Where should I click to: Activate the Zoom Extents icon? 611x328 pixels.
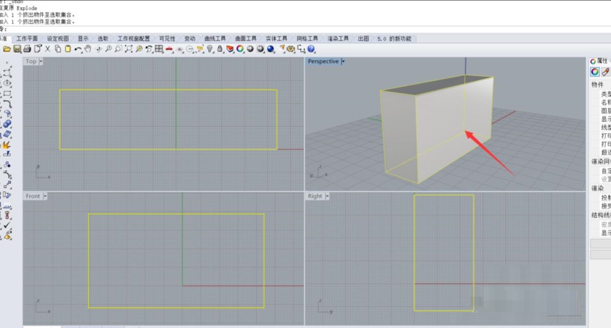pyautogui.click(x=129, y=49)
